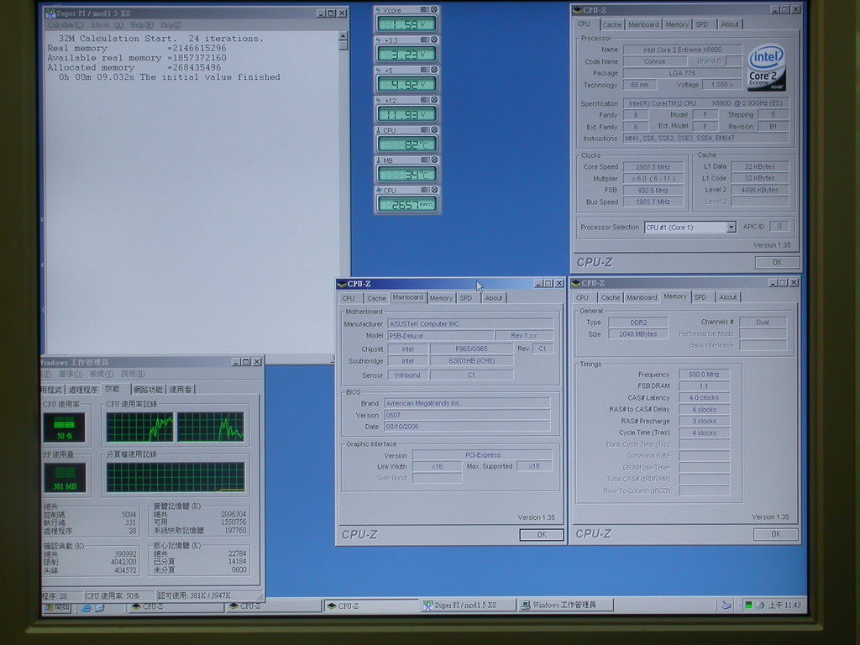Viewport: 860px width, 645px height.
Task: Open settings icon on the +3.3 gadget
Action: click(x=424, y=39)
